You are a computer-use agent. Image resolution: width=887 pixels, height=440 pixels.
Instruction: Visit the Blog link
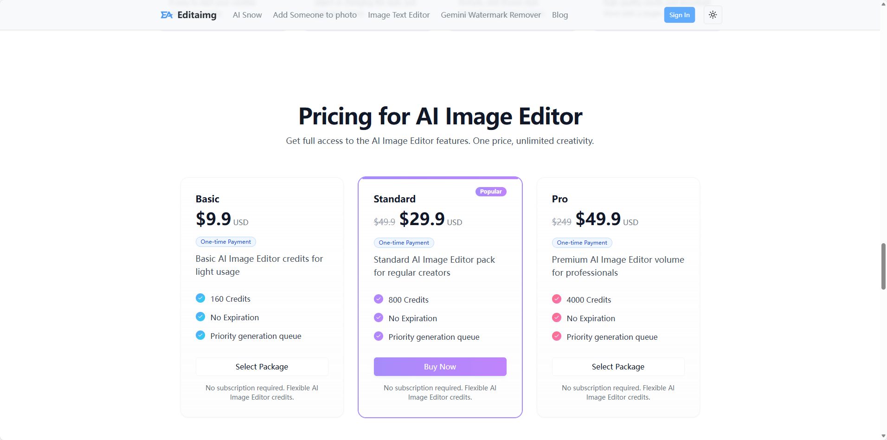(x=559, y=15)
